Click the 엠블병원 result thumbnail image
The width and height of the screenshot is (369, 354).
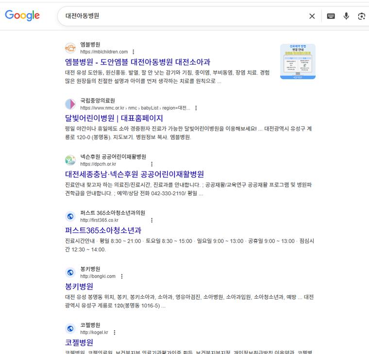[298, 62]
